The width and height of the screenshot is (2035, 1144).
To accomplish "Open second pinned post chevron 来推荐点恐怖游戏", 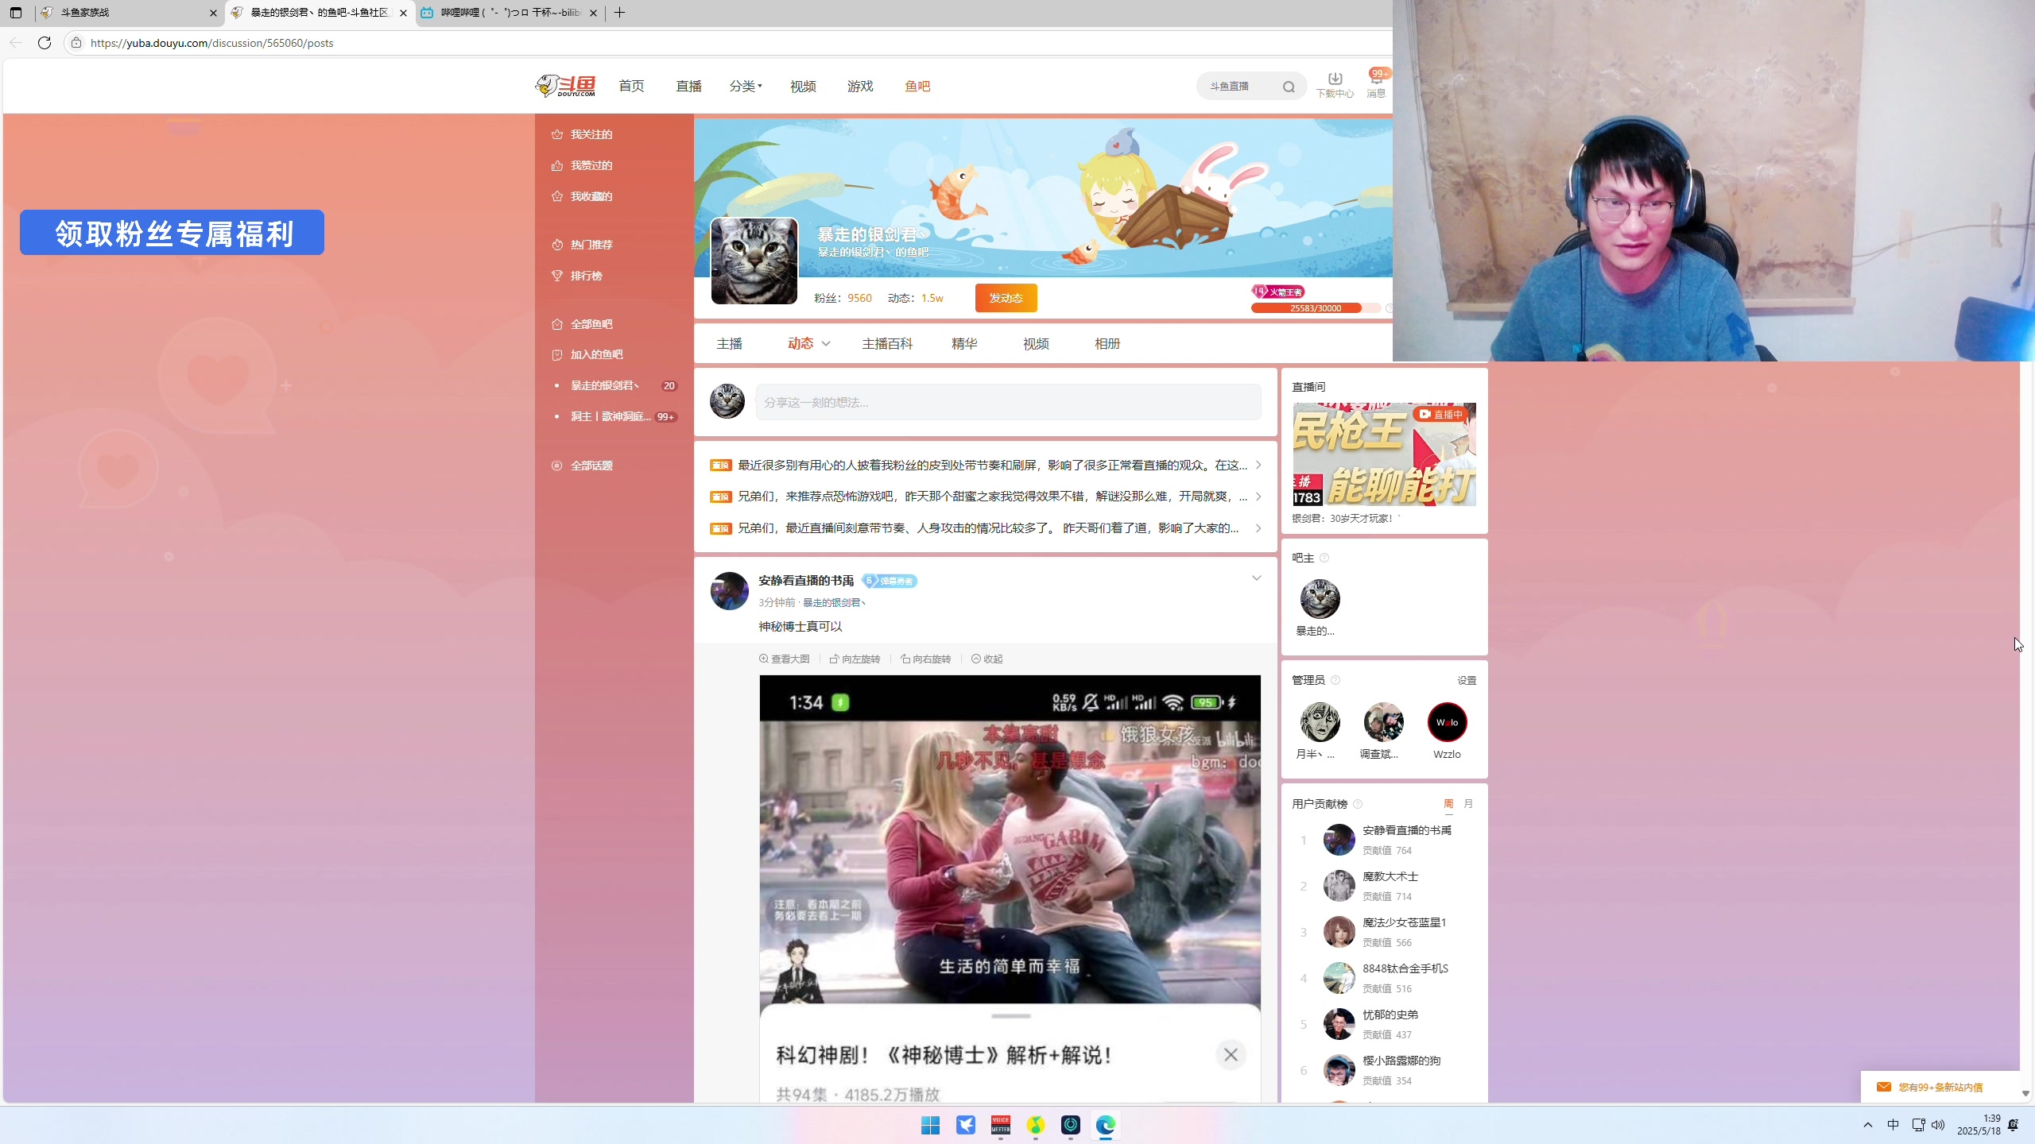I will click(x=1258, y=497).
